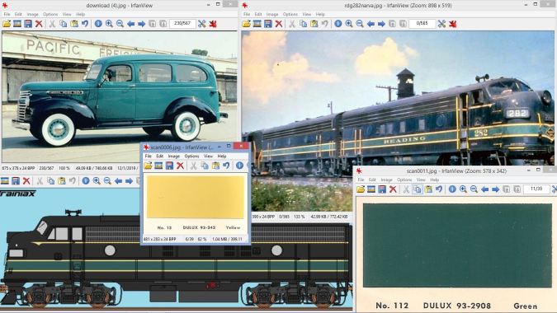
Task: Click Cut scissors in download (4).jpg toolbar
Action: point(52,24)
